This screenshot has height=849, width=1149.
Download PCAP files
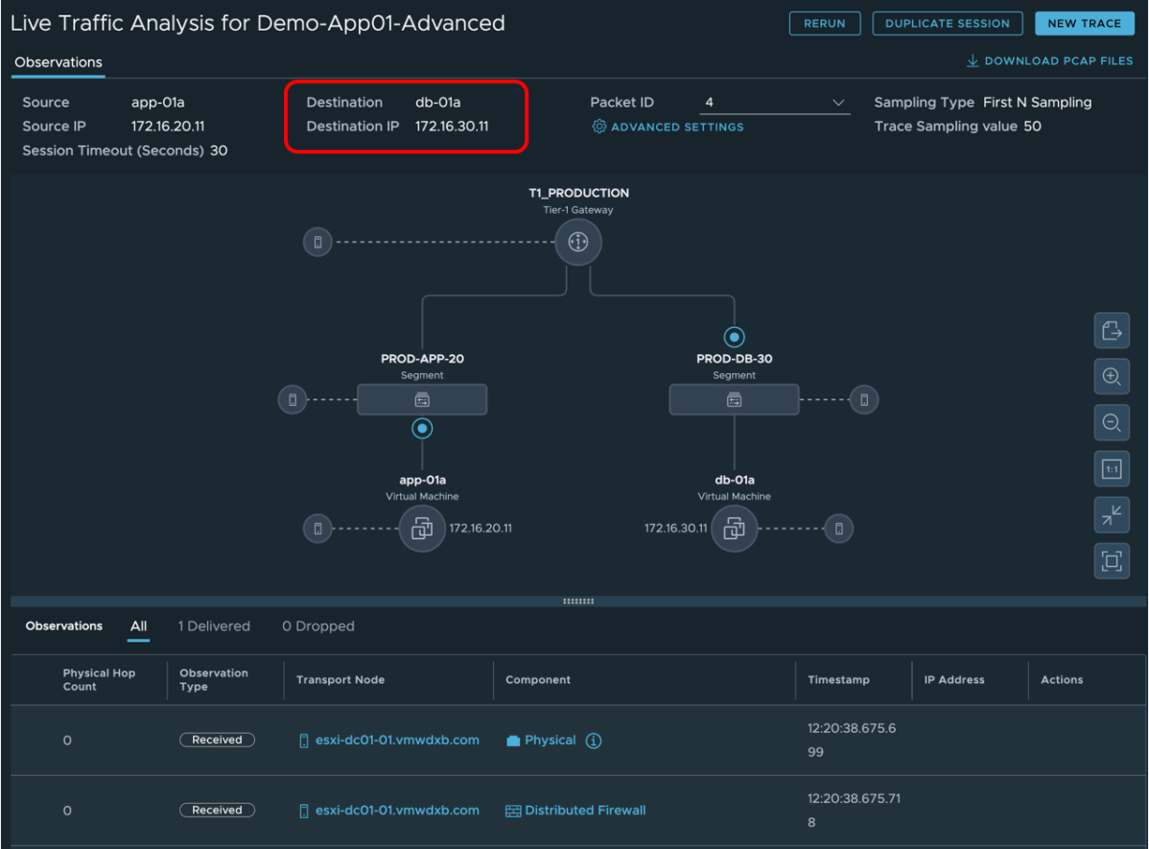[1050, 61]
